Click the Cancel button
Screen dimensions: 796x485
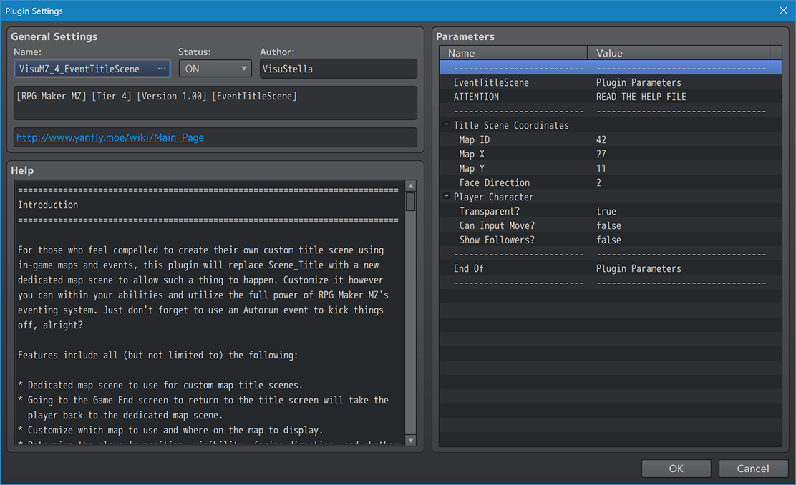coord(753,469)
